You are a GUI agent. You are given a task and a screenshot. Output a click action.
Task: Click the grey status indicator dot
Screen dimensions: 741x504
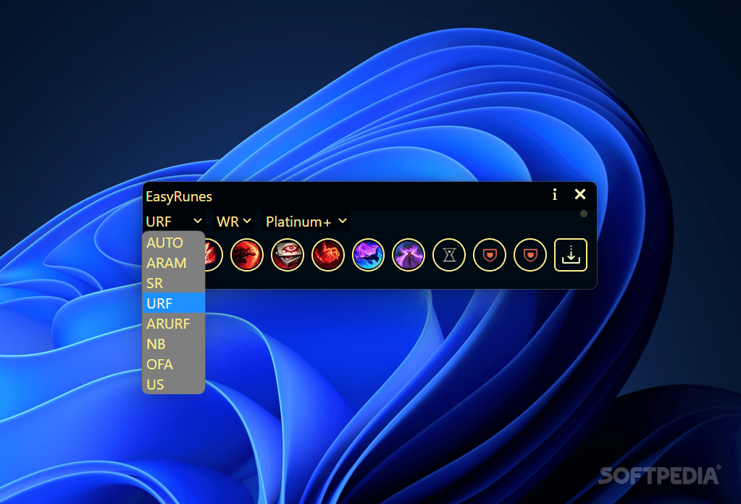tap(584, 214)
